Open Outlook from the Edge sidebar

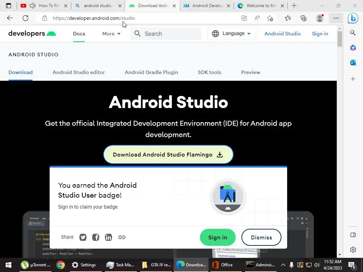click(353, 62)
